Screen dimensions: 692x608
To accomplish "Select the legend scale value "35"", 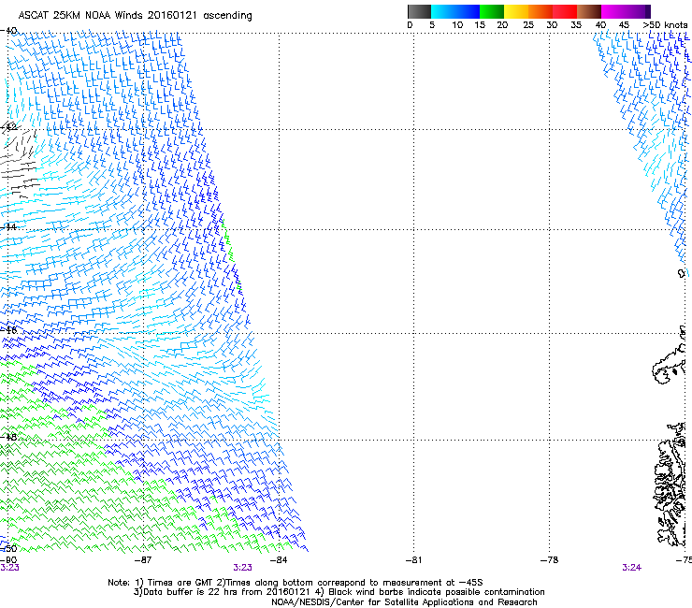I will (576, 25).
